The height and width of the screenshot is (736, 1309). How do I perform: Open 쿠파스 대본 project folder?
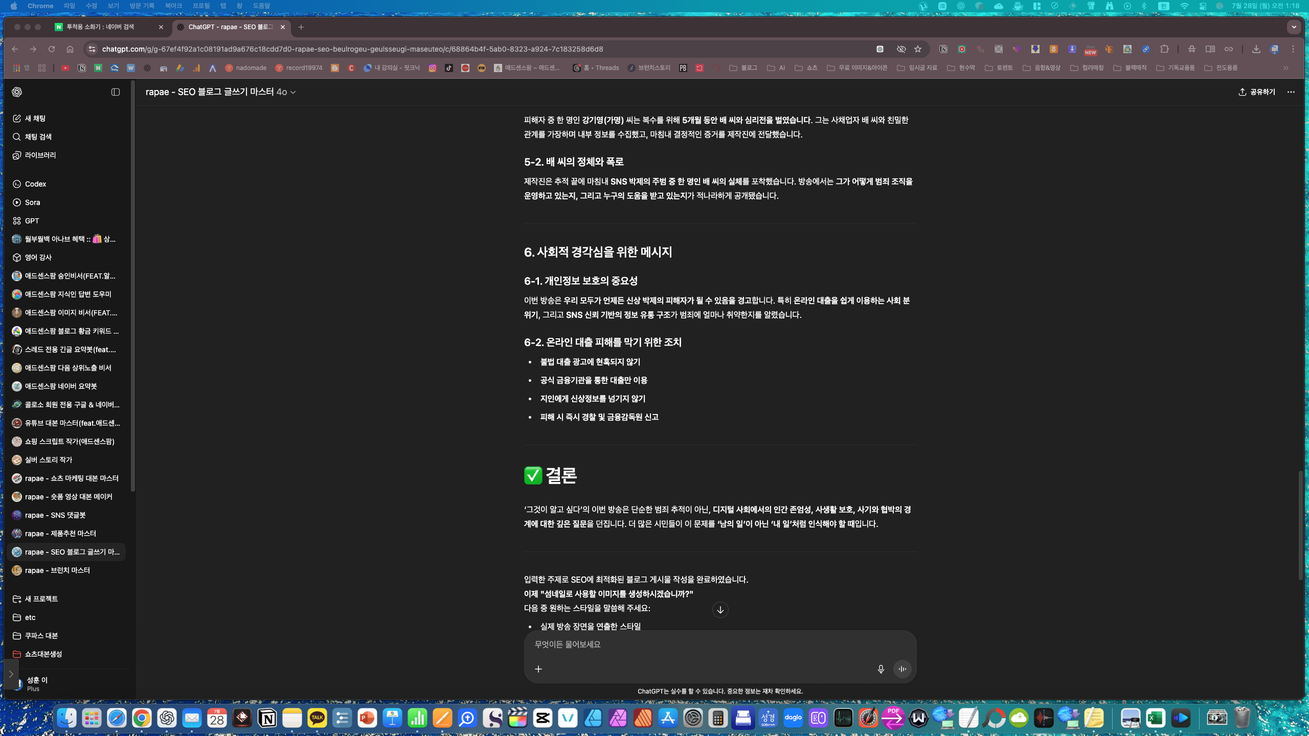coord(66,636)
